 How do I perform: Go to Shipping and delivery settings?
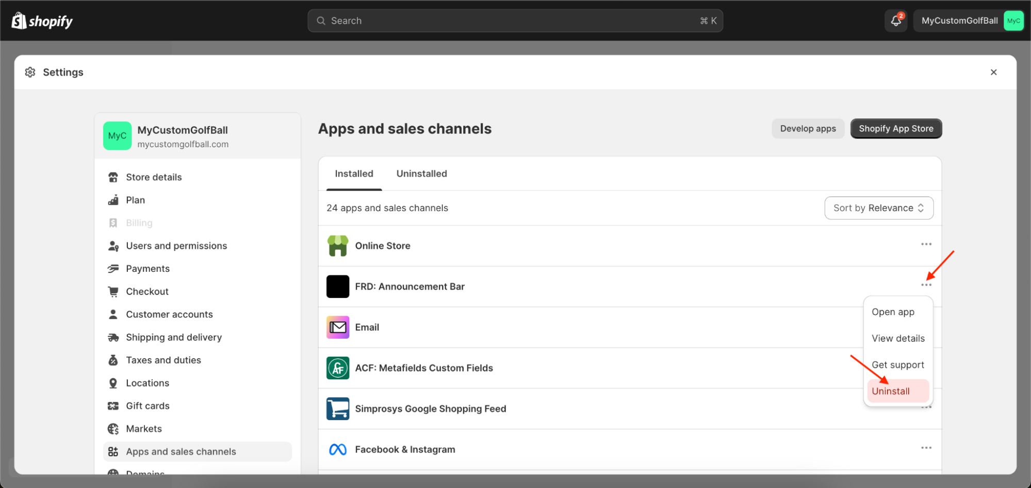174,337
